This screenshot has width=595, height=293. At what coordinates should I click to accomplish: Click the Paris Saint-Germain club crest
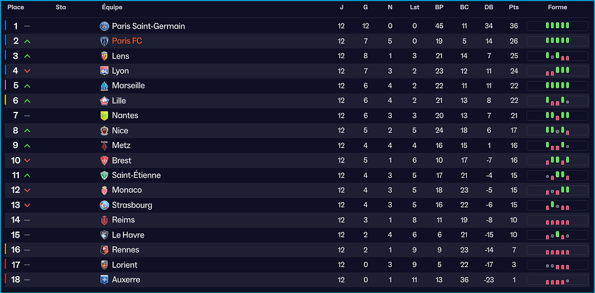(104, 26)
